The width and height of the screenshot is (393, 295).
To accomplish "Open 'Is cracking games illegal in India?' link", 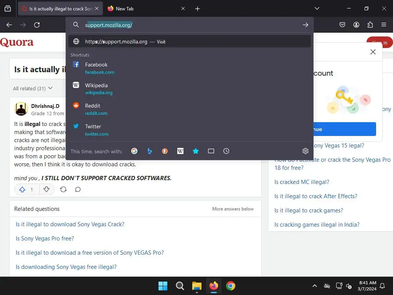I will click(317, 224).
